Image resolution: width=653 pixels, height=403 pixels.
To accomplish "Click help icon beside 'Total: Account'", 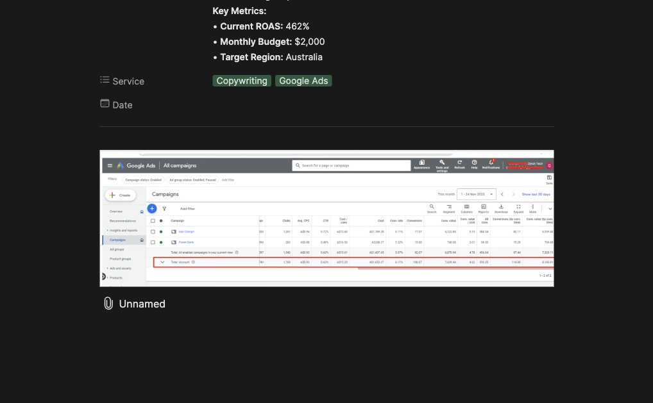I will [193, 262].
